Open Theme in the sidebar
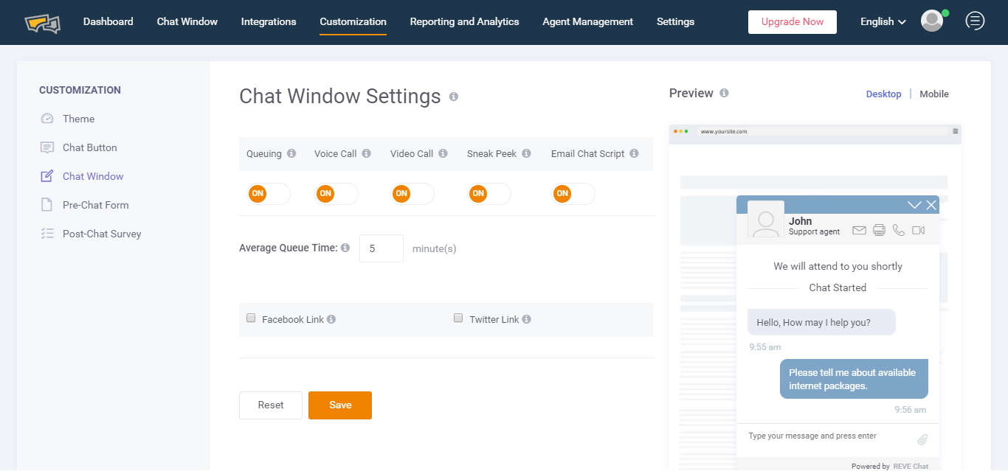Viewport: 1008px width, 471px height. (x=78, y=119)
